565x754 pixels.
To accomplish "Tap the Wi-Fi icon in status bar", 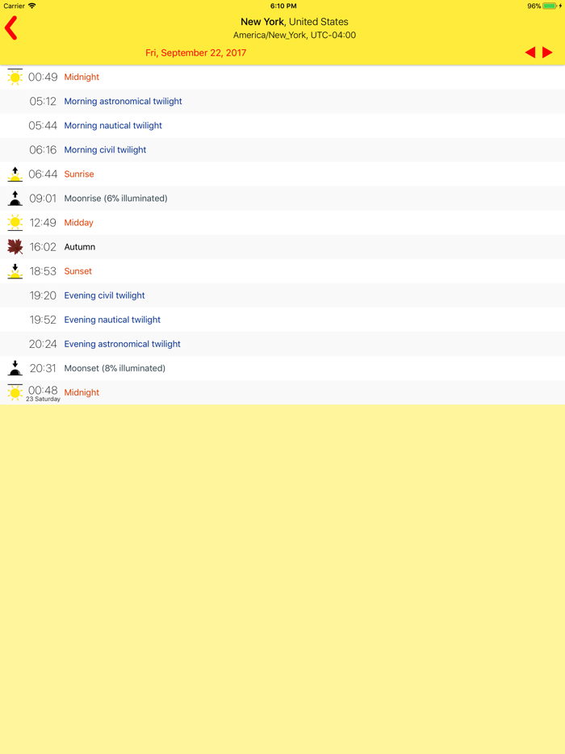I will [32, 6].
